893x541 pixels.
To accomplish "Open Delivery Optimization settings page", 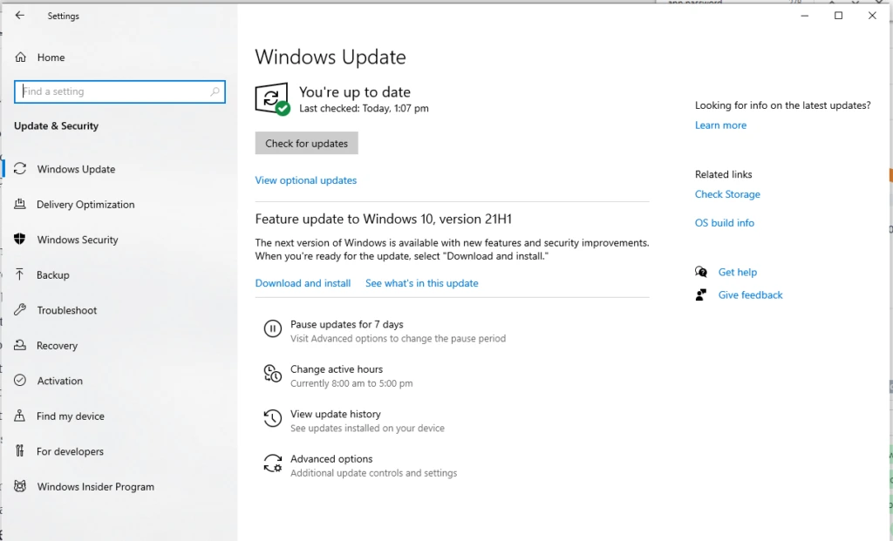I will click(85, 204).
